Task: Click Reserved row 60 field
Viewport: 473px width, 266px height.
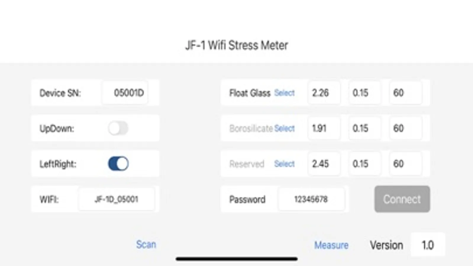Action: point(405,164)
